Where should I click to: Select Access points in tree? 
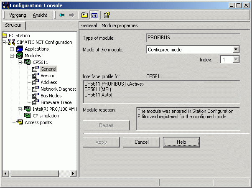[x=38, y=122]
